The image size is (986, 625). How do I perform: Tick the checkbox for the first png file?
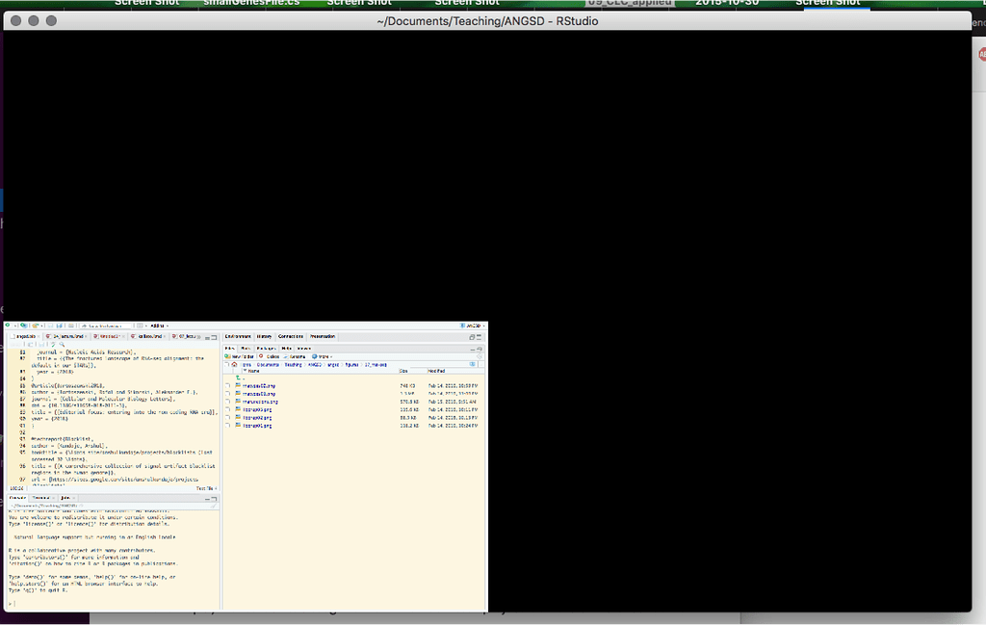tap(225, 385)
